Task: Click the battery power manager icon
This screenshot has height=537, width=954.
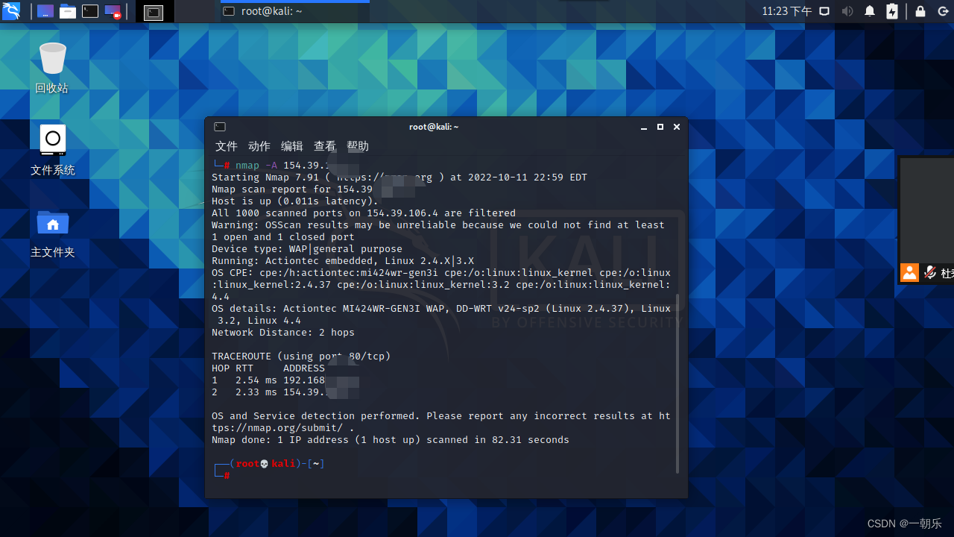Action: coord(892,11)
